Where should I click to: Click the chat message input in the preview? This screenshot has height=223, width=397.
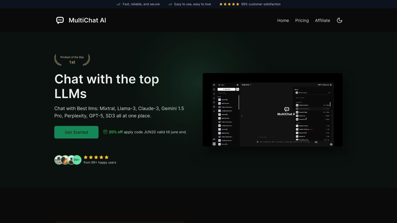click(x=286, y=142)
